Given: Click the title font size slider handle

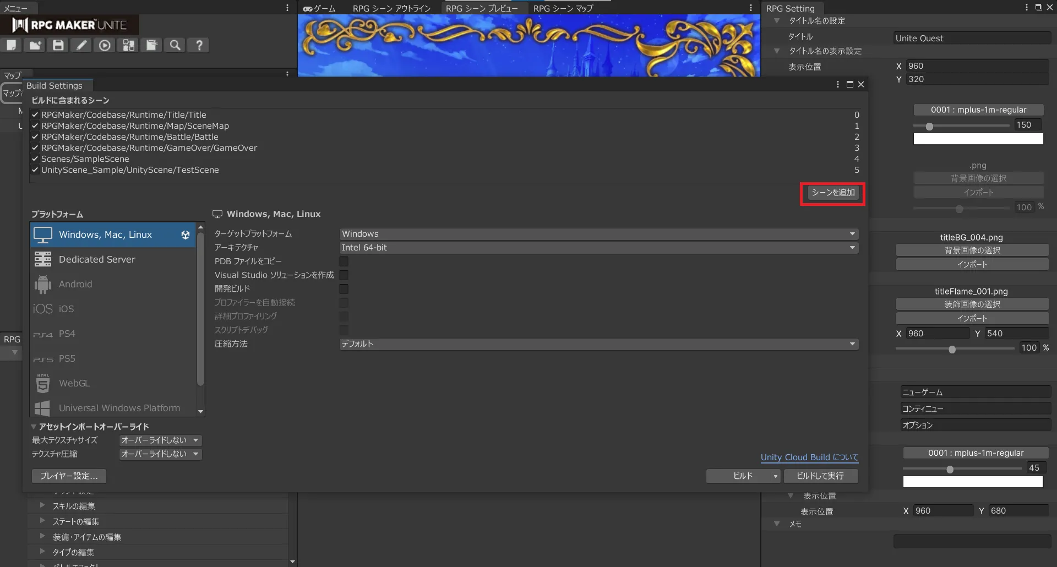Looking at the screenshot, I should point(929,126).
